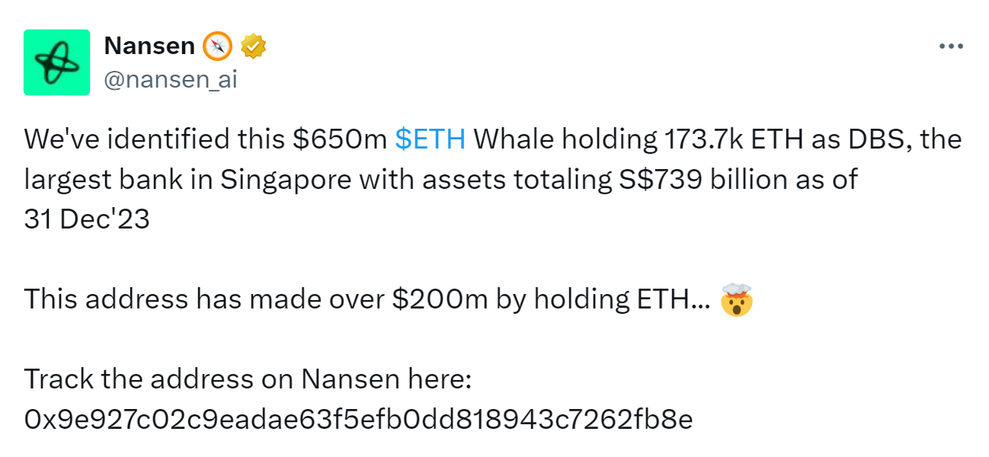
Task: Click the $200m profit figure
Action: click(440, 299)
